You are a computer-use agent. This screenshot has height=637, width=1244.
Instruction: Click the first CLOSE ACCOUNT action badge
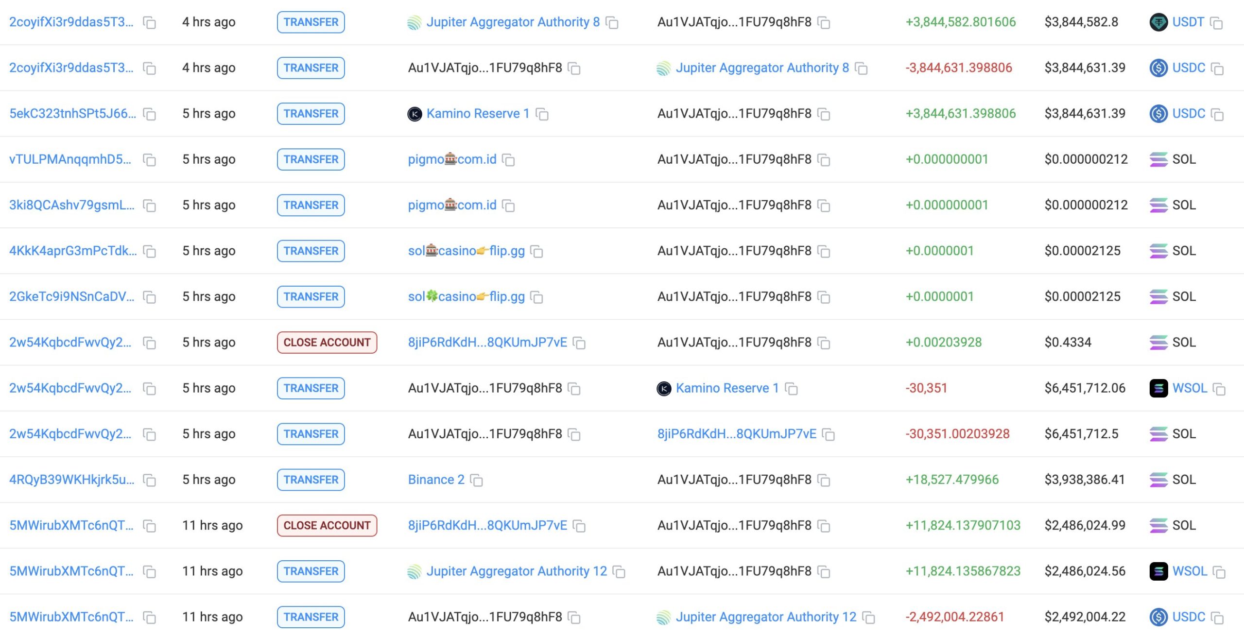click(327, 343)
